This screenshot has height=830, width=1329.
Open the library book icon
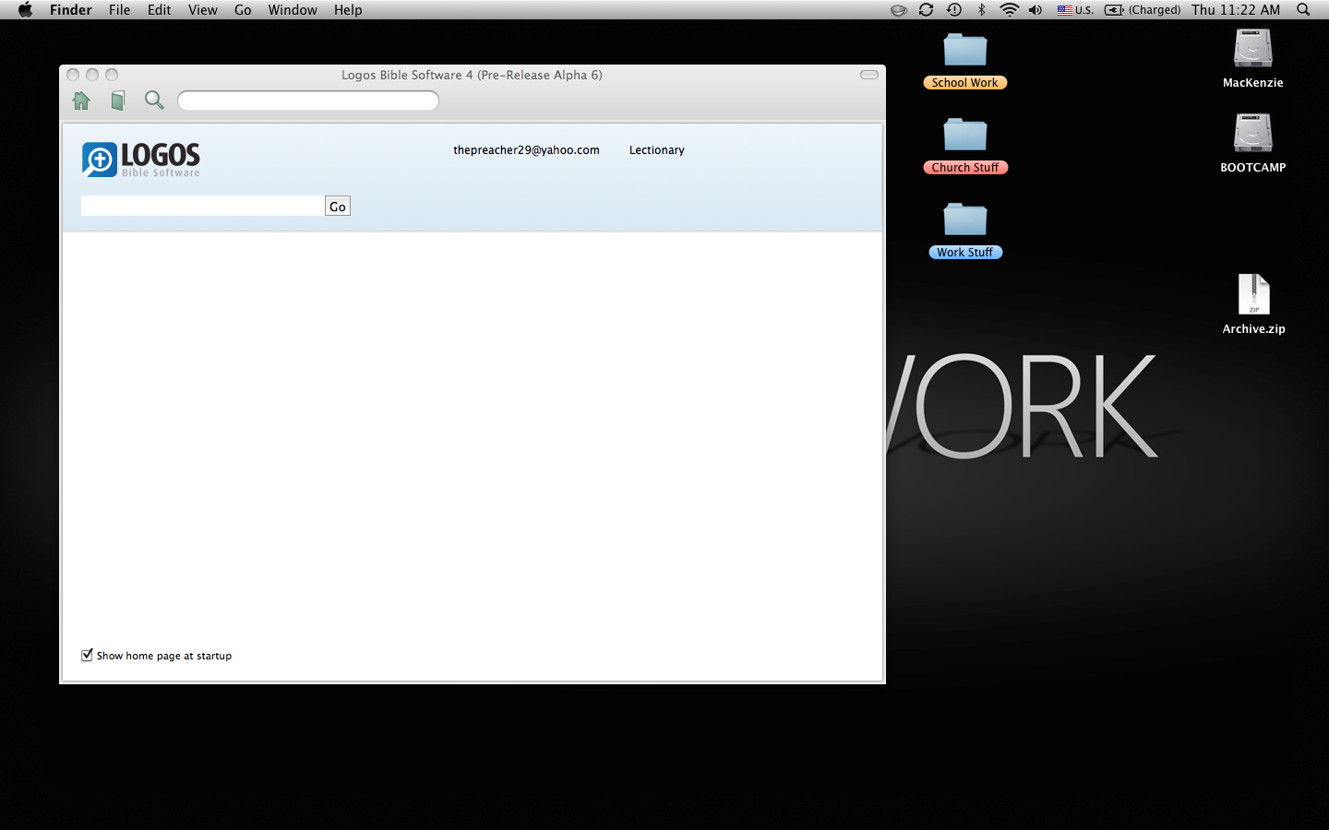118,101
